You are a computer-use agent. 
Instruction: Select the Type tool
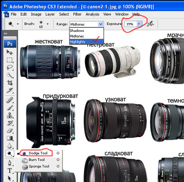click(10, 170)
